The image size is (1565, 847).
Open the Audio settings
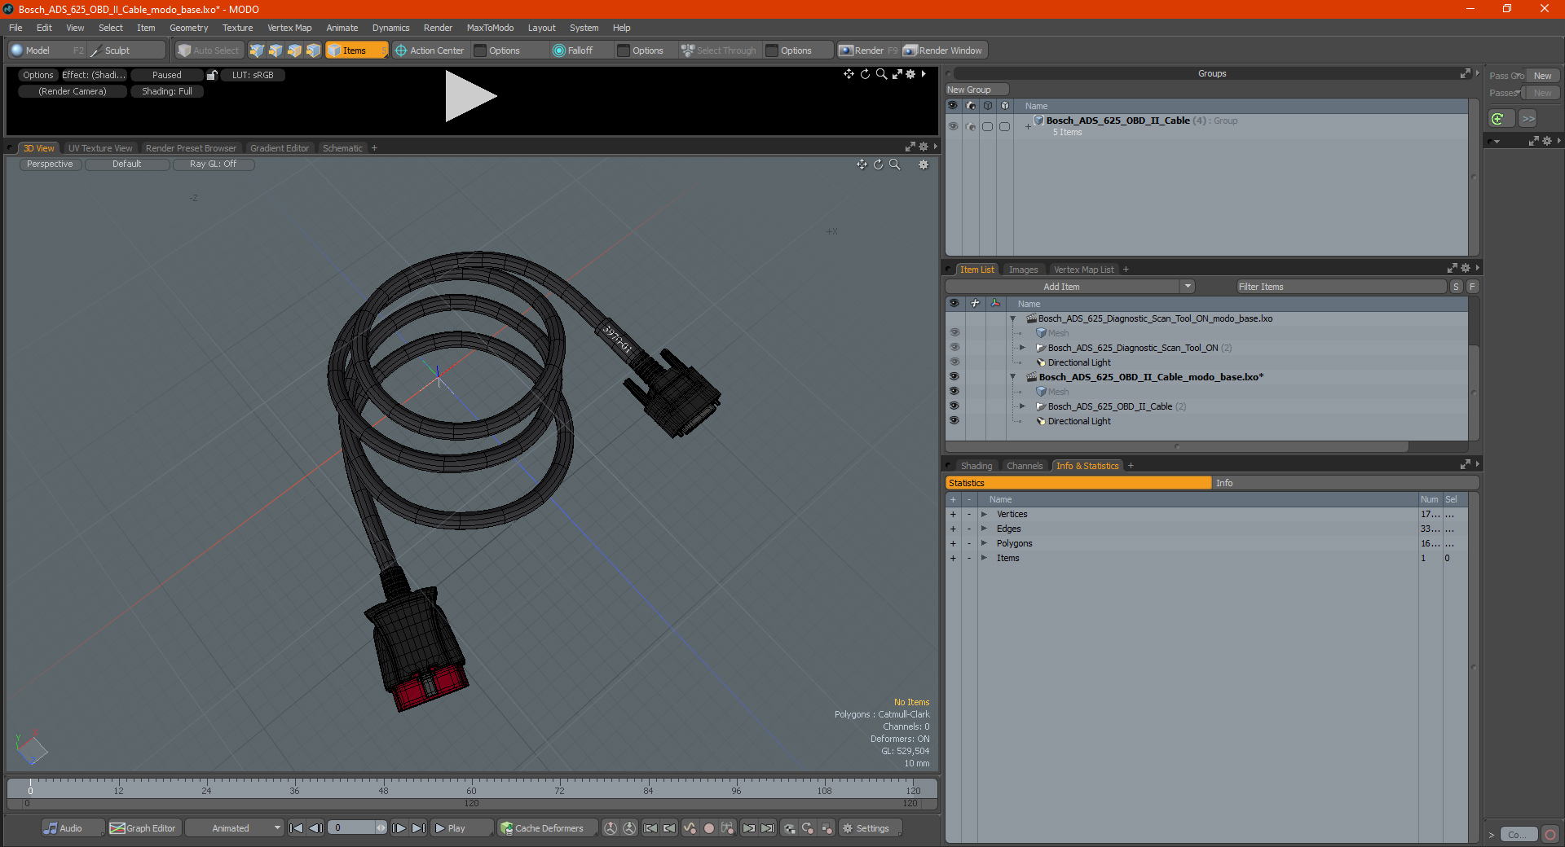pos(73,828)
